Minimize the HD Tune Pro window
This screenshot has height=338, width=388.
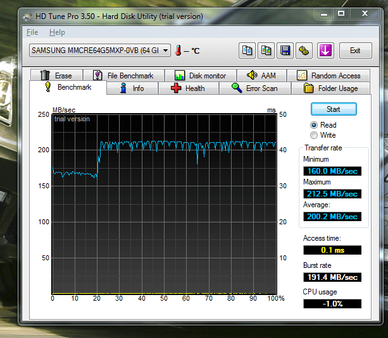(x=323, y=14)
